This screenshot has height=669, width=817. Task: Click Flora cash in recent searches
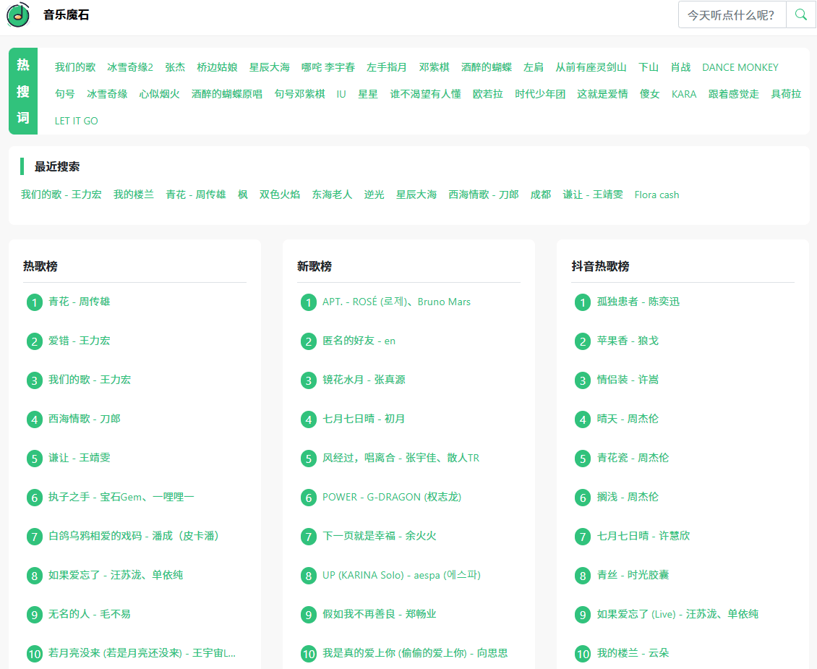(656, 194)
